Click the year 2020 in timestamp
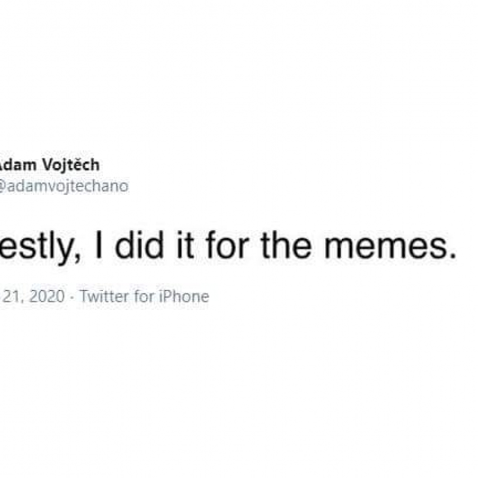Viewport: 478px width, 478px height. 47,296
